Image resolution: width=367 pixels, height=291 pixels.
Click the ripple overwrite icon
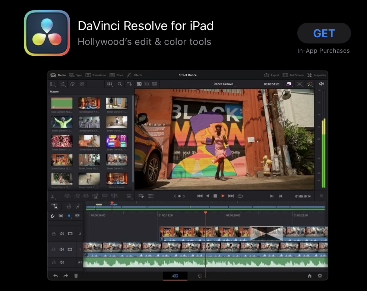86,196
